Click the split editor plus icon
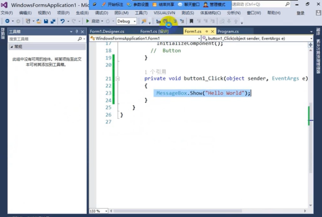This screenshot has height=217, width=322. [310, 45]
